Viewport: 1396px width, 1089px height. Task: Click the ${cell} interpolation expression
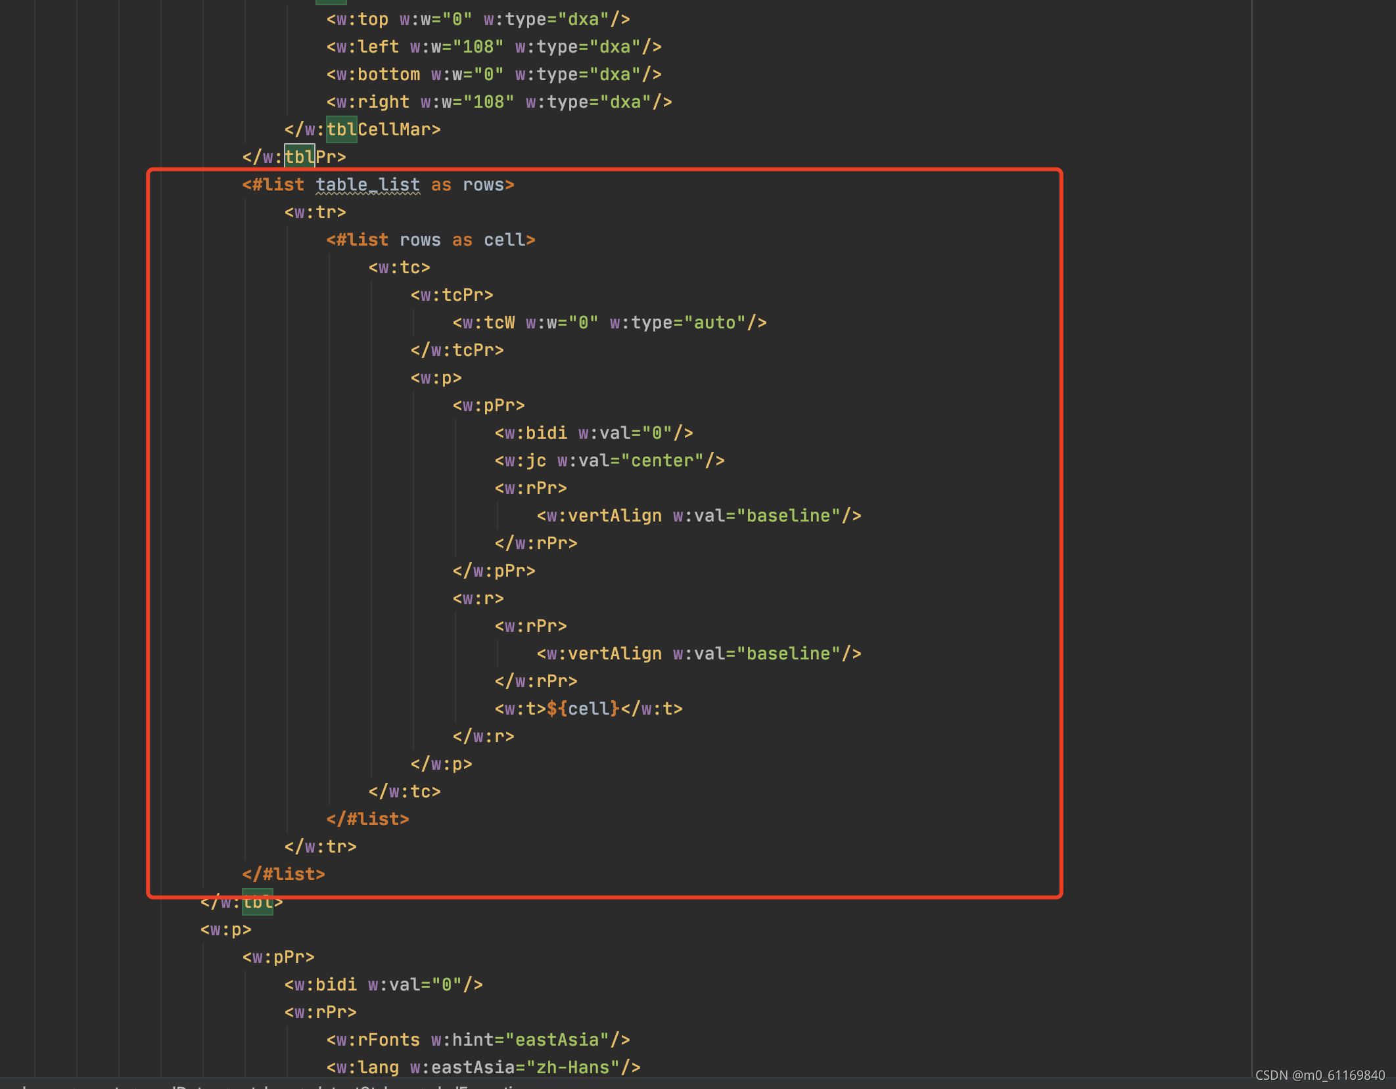[x=583, y=709]
